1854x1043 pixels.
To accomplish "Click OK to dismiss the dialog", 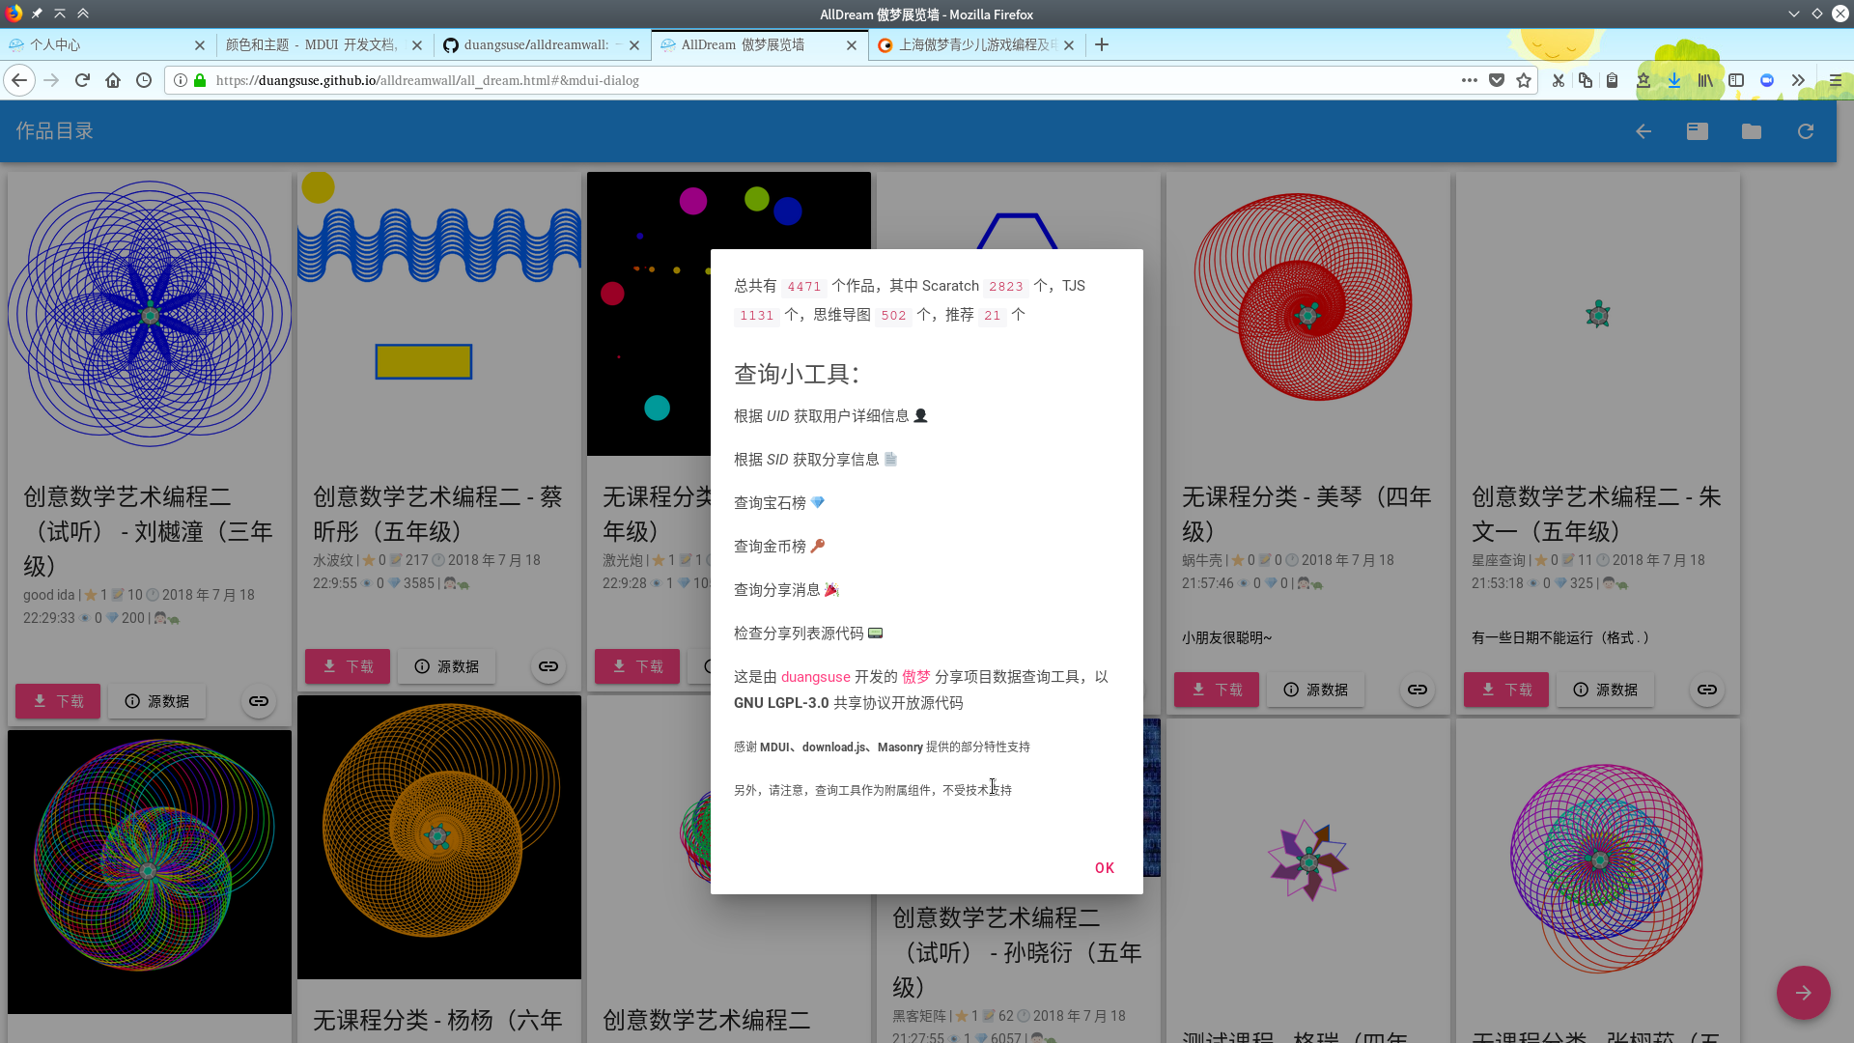I will [x=1104, y=868].
